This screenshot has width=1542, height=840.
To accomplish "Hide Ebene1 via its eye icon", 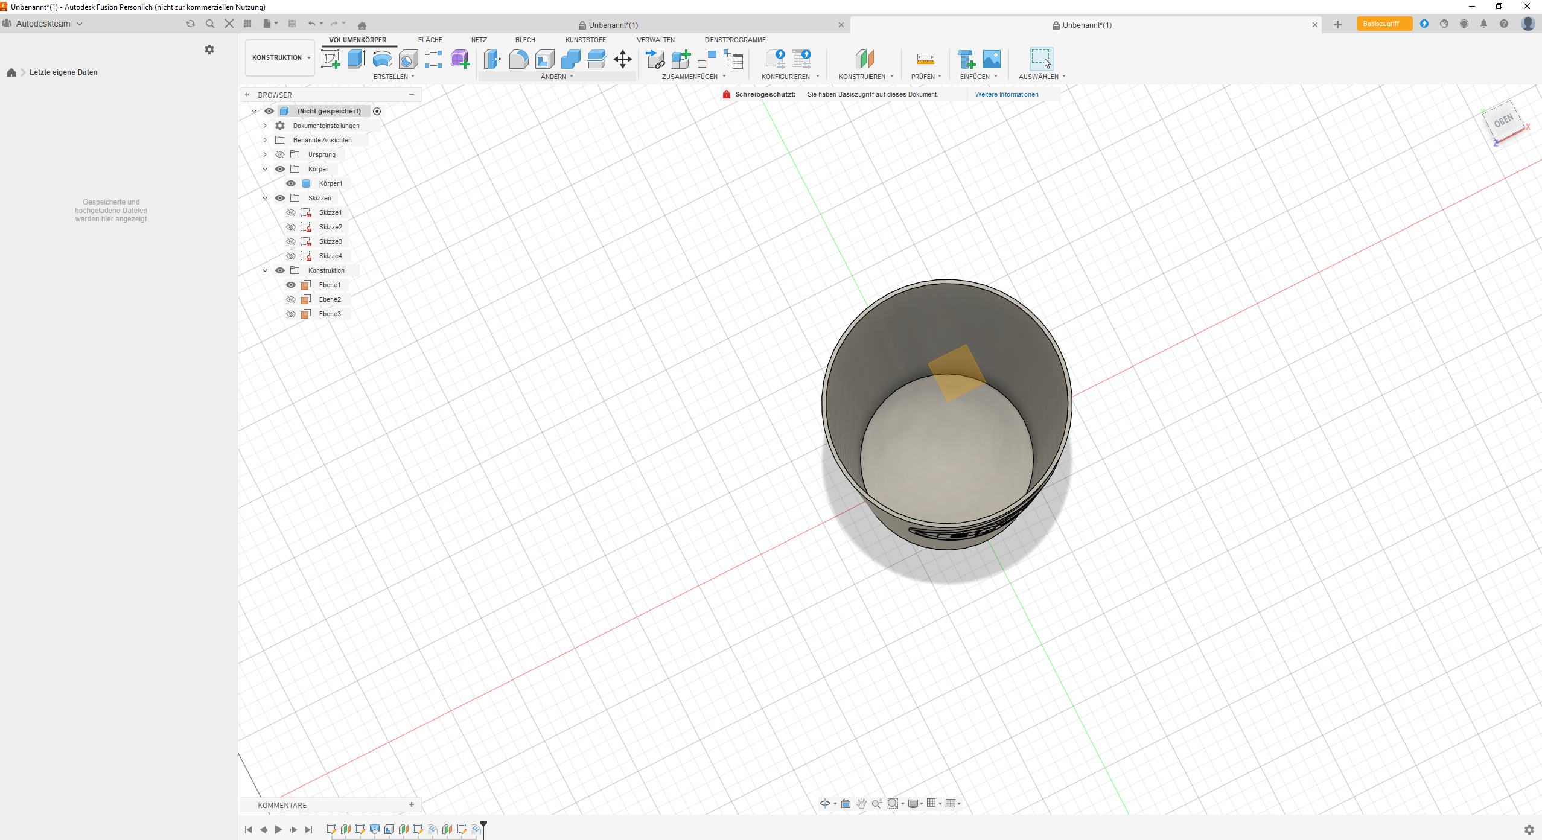I will tap(291, 285).
